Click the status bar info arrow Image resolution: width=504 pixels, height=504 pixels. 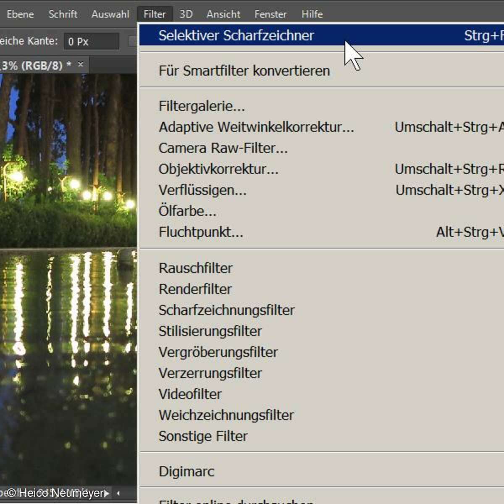point(107,493)
